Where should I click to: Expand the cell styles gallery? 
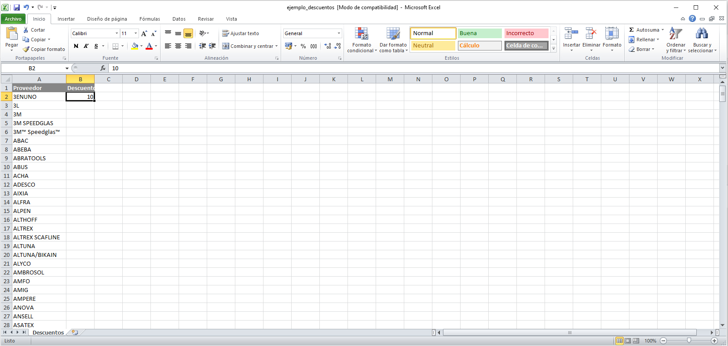[554, 49]
